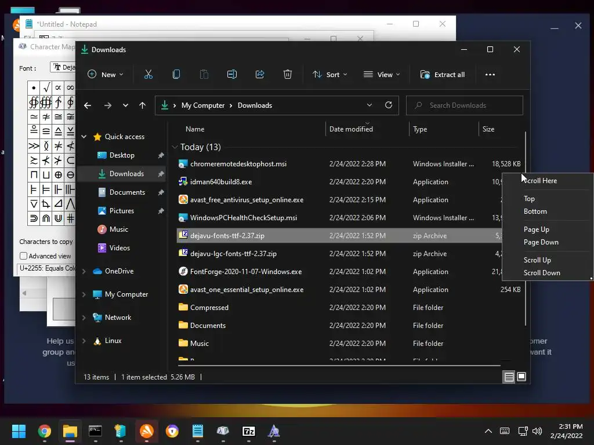This screenshot has height=445, width=594.
Task: Click the Search Downloads field
Action: pos(465,105)
